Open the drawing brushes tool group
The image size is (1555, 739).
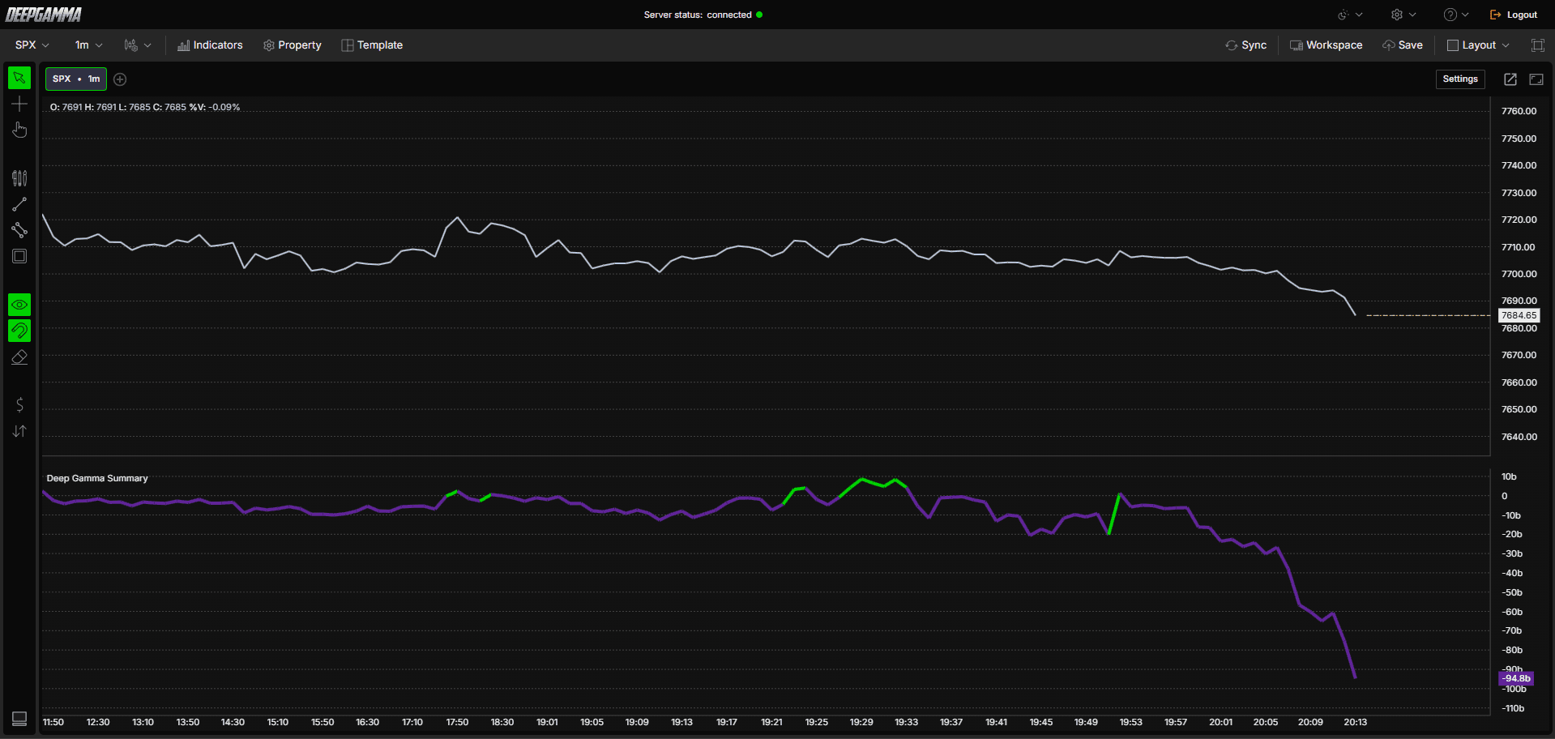coord(19,178)
